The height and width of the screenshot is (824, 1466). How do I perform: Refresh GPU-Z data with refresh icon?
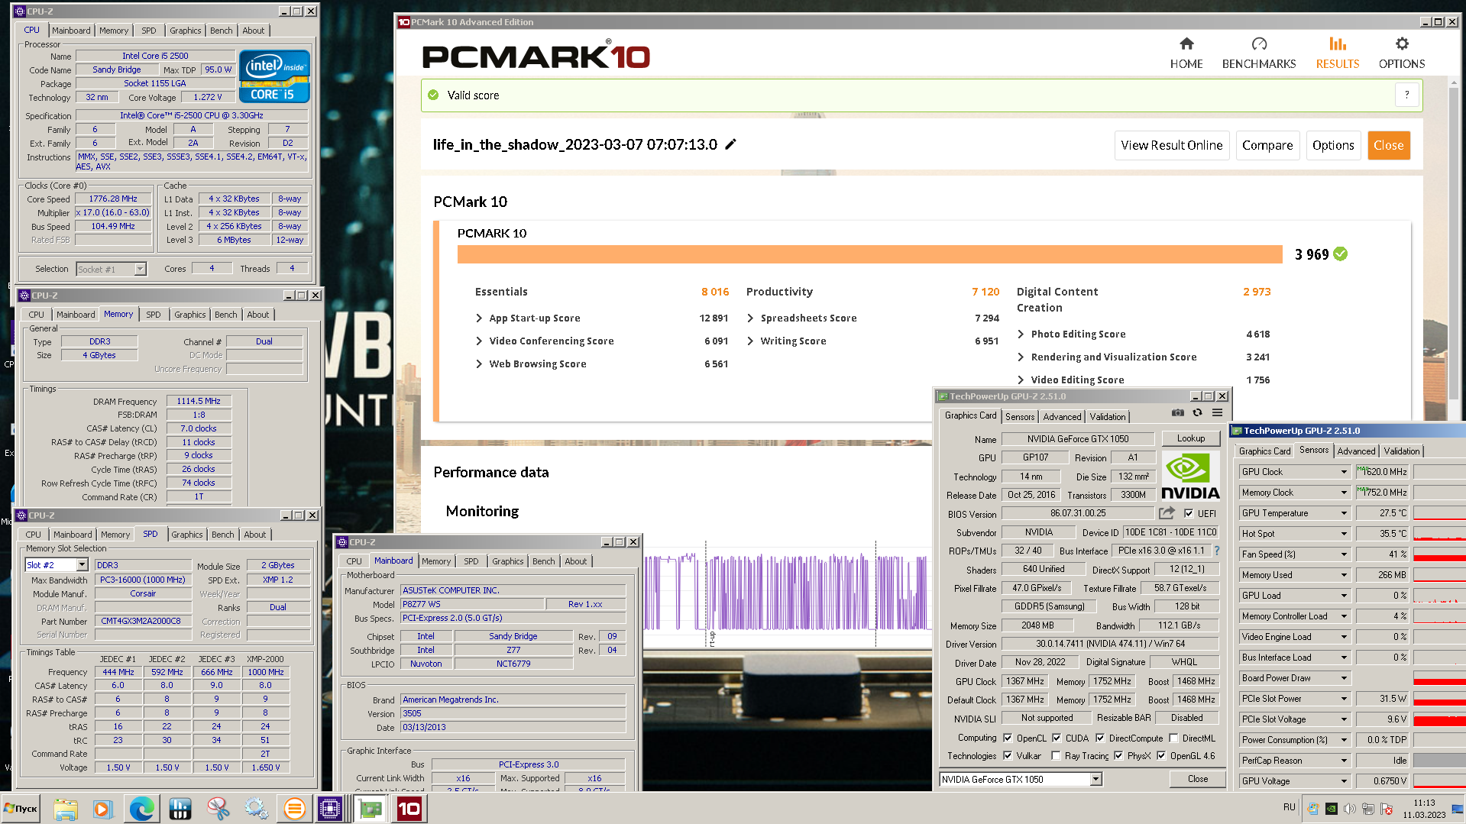[x=1197, y=413]
